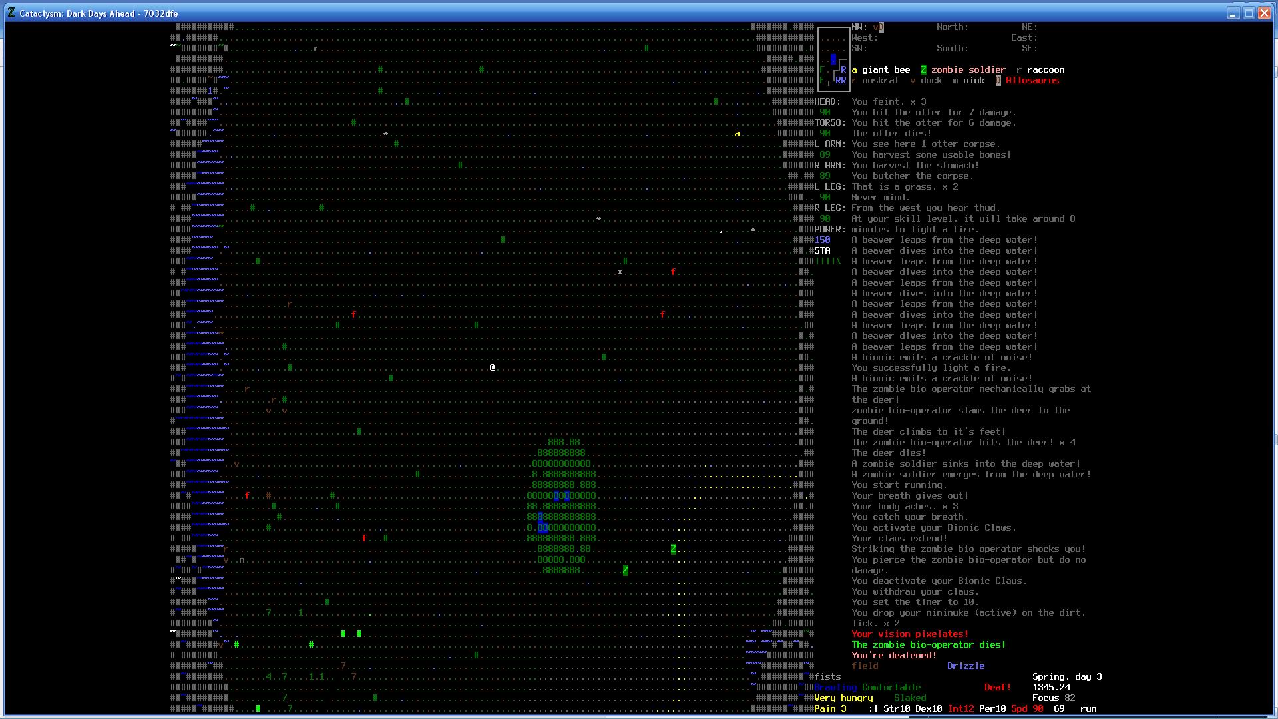Viewport: 1278px width, 719px height.
Task: Click the NW compass direction label
Action: tap(859, 27)
